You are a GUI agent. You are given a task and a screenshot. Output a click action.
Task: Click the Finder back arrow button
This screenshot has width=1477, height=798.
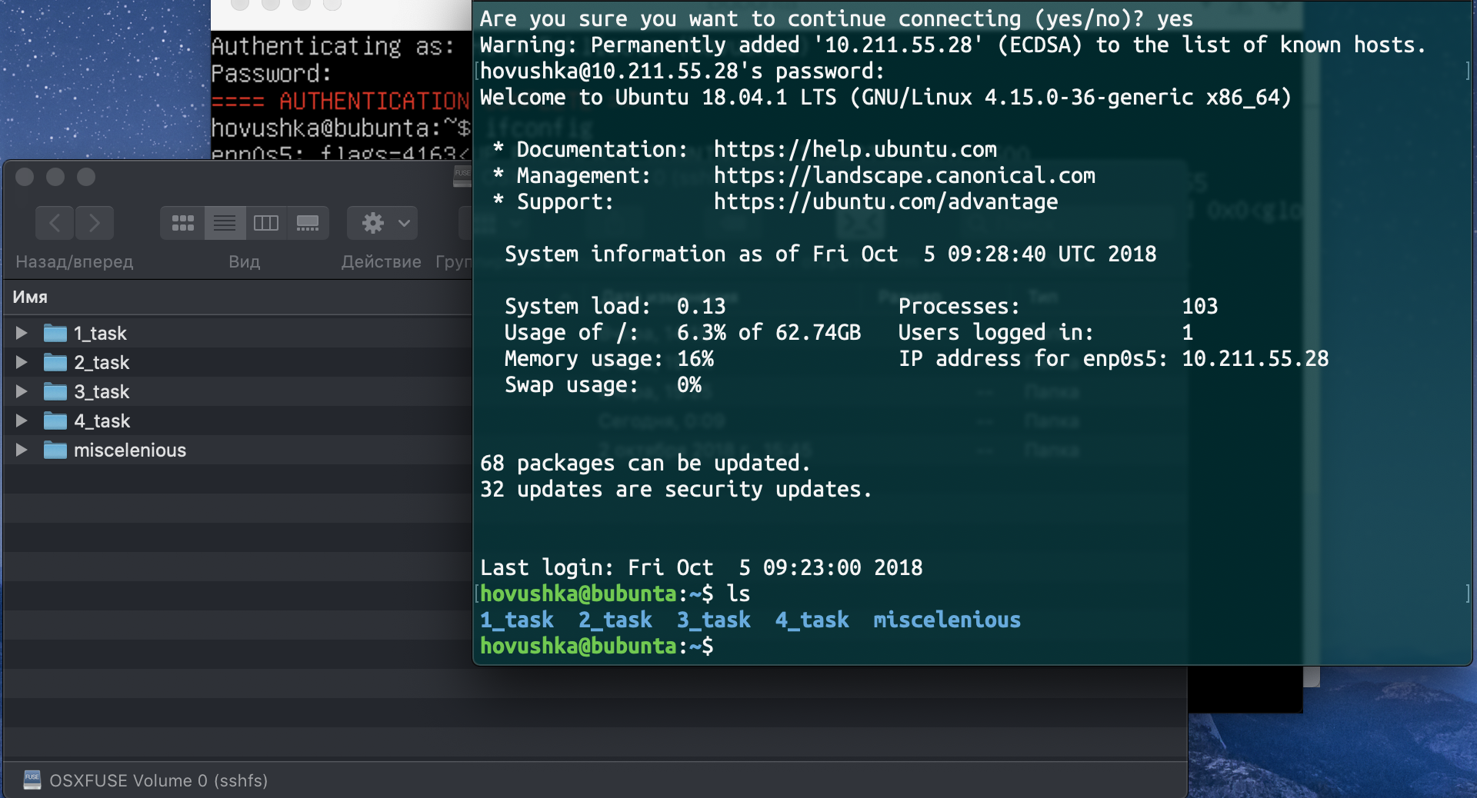[x=55, y=223]
